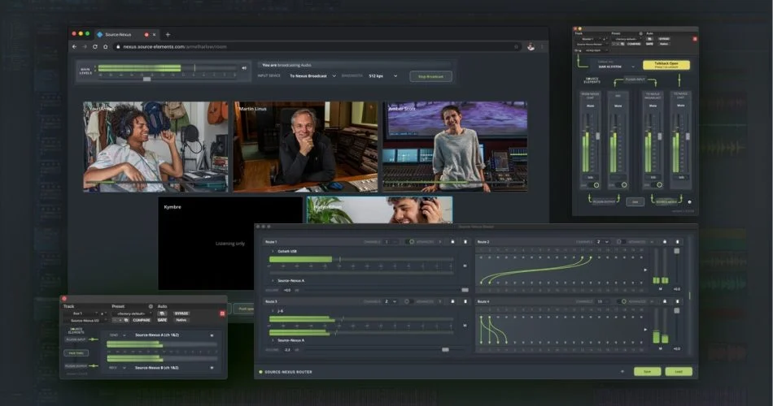Mute Route 1 with its M button

(465, 266)
